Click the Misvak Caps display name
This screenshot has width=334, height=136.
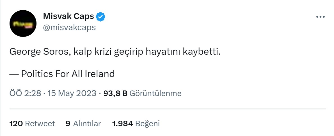68,16
